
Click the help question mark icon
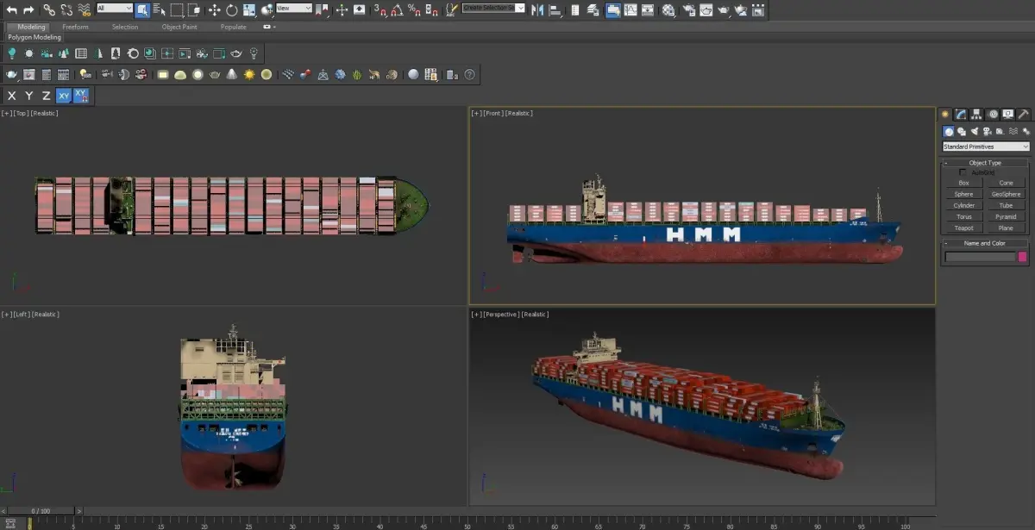[x=470, y=75]
